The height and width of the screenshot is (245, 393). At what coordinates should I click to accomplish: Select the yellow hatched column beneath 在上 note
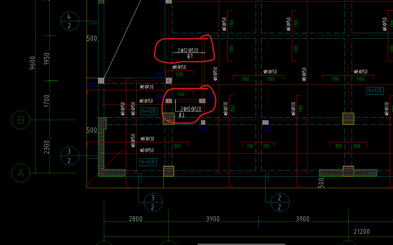tap(169, 119)
